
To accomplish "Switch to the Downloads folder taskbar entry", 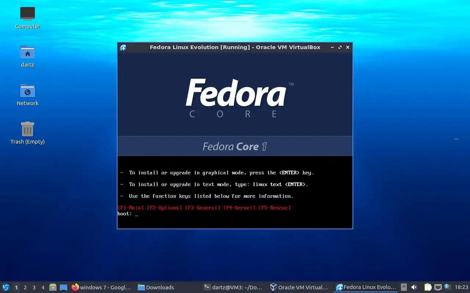I will click(x=156, y=288).
